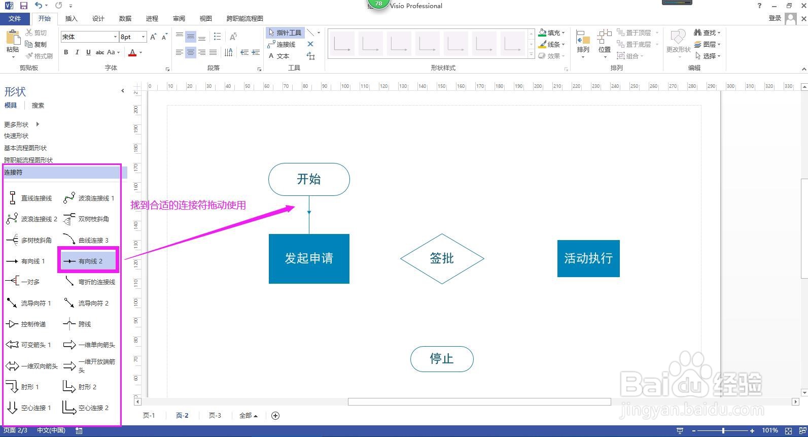Save the drawing from the quick access toolbar

(x=23, y=6)
